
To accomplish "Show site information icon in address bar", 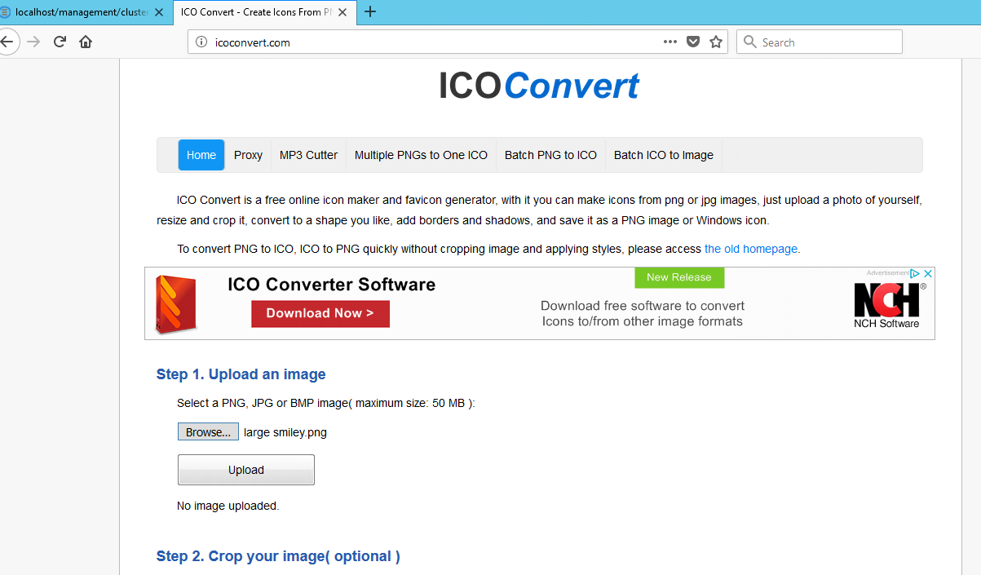I will click(201, 42).
